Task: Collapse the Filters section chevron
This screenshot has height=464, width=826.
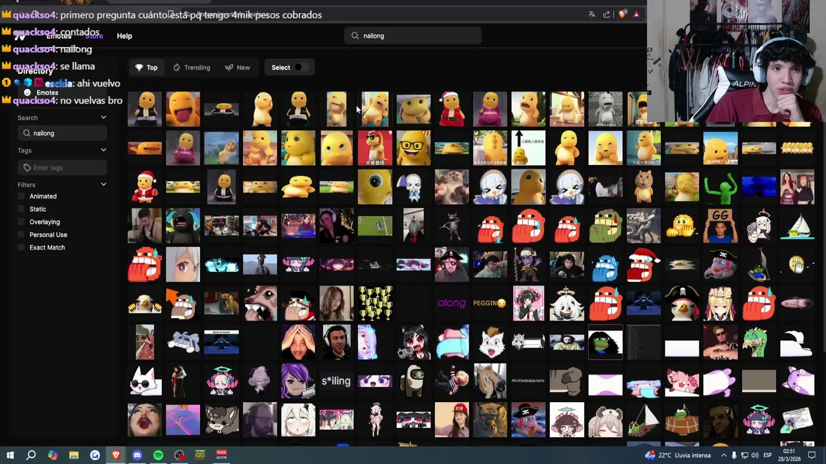Action: click(103, 185)
